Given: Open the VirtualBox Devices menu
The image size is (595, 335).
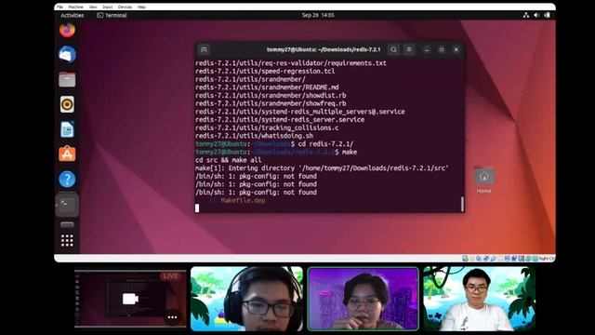Looking at the screenshot, I should 125,7.
